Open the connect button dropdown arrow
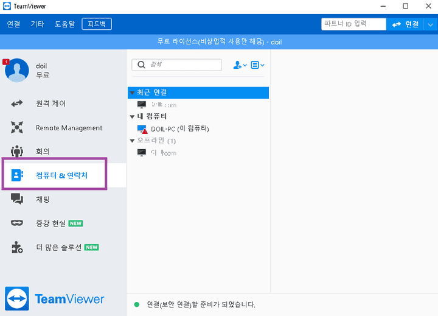The image size is (438, 316). [431, 24]
